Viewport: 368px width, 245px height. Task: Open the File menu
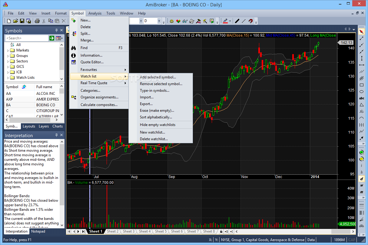tap(11, 13)
